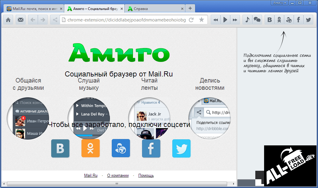318x188 pixels.
Task: Connect Twitter using the large page icon
Action: coord(181,148)
